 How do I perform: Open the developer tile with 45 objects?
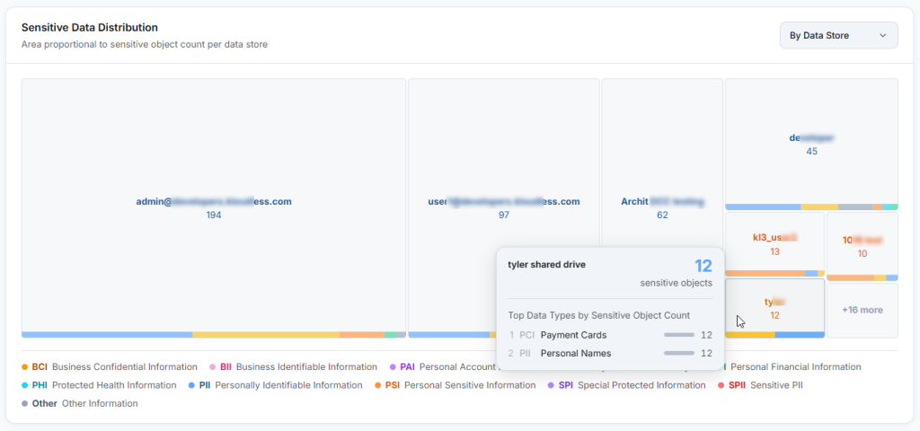[811, 145]
